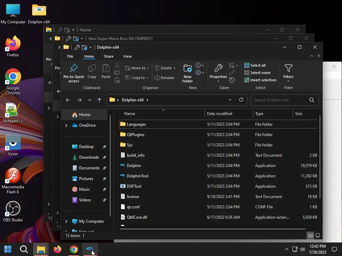Click the Dolphin emulator taskbar icon
Image resolution: width=342 pixels, height=256 pixels.
[90, 249]
